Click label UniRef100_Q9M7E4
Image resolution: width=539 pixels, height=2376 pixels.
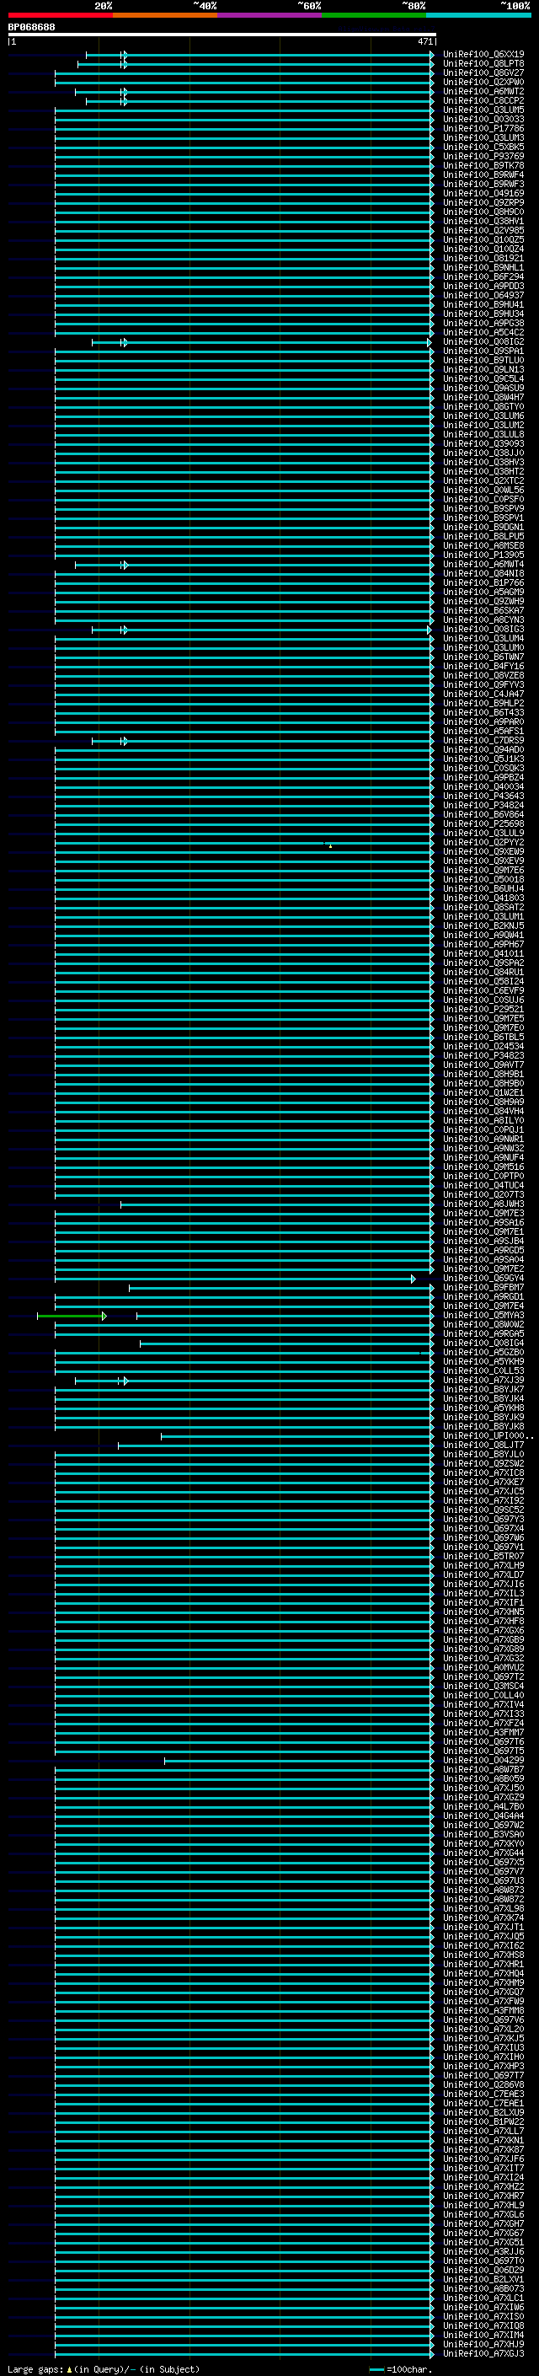coord(483,1306)
